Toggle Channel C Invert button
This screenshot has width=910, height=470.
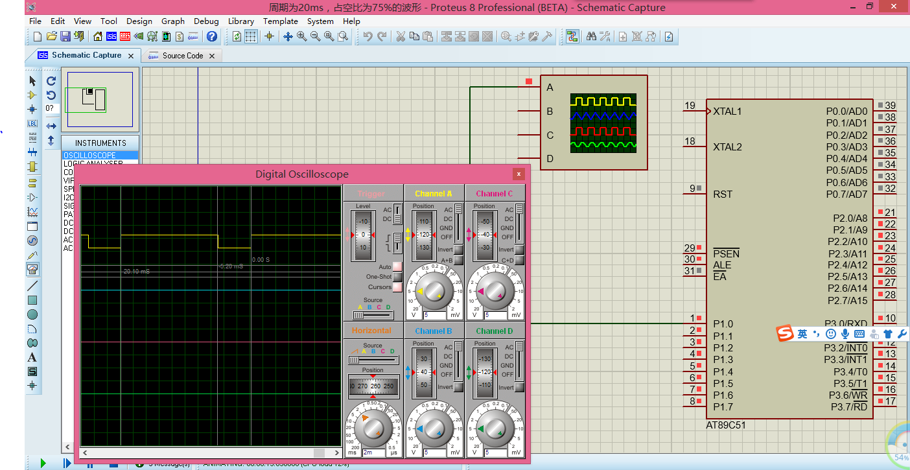(x=519, y=250)
